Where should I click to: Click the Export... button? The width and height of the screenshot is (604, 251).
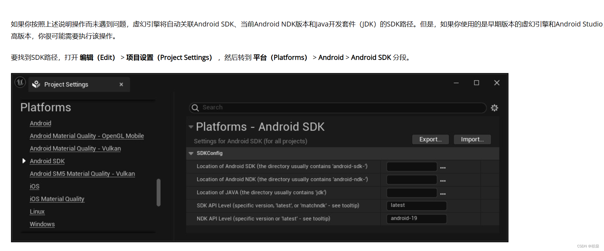pos(430,139)
